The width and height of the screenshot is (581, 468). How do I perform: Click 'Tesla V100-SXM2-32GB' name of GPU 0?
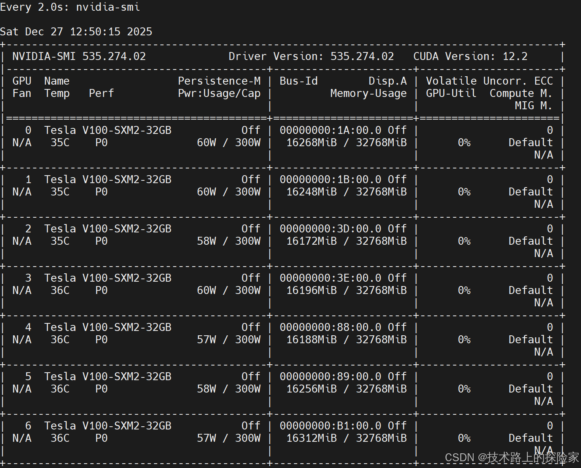tap(108, 130)
